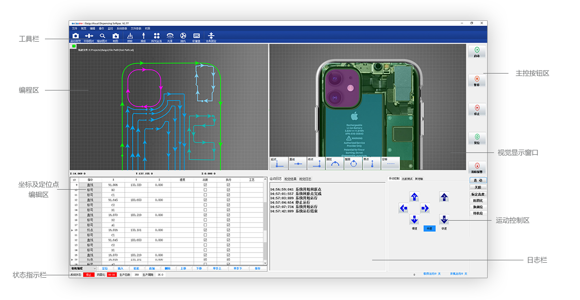Raise Z axis with the Z up arrow
Screen dimensions: 580x300
[x=444, y=196]
